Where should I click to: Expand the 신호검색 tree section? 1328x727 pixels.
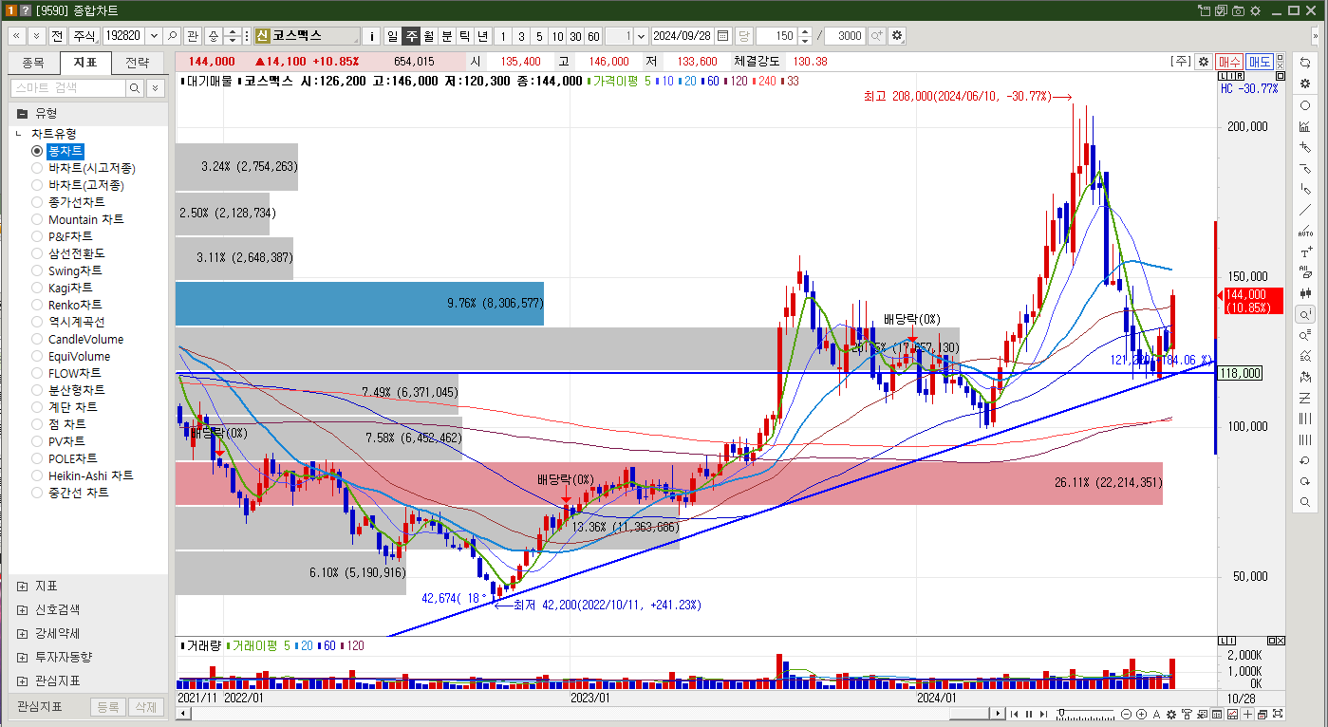coord(22,609)
